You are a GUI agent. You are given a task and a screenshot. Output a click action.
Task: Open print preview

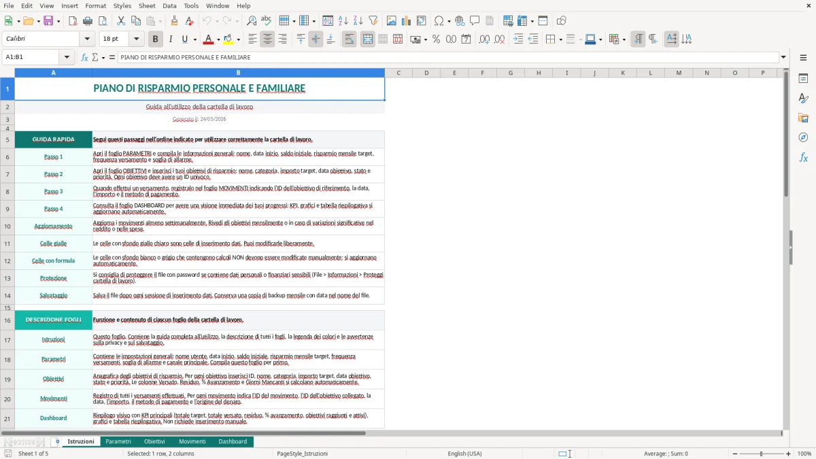coord(103,21)
